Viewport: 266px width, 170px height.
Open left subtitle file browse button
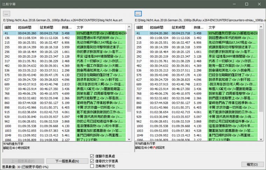point(7,14)
